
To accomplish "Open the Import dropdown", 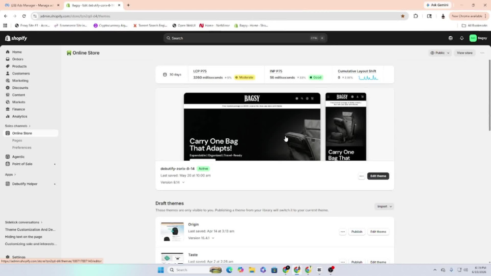I will point(384,206).
